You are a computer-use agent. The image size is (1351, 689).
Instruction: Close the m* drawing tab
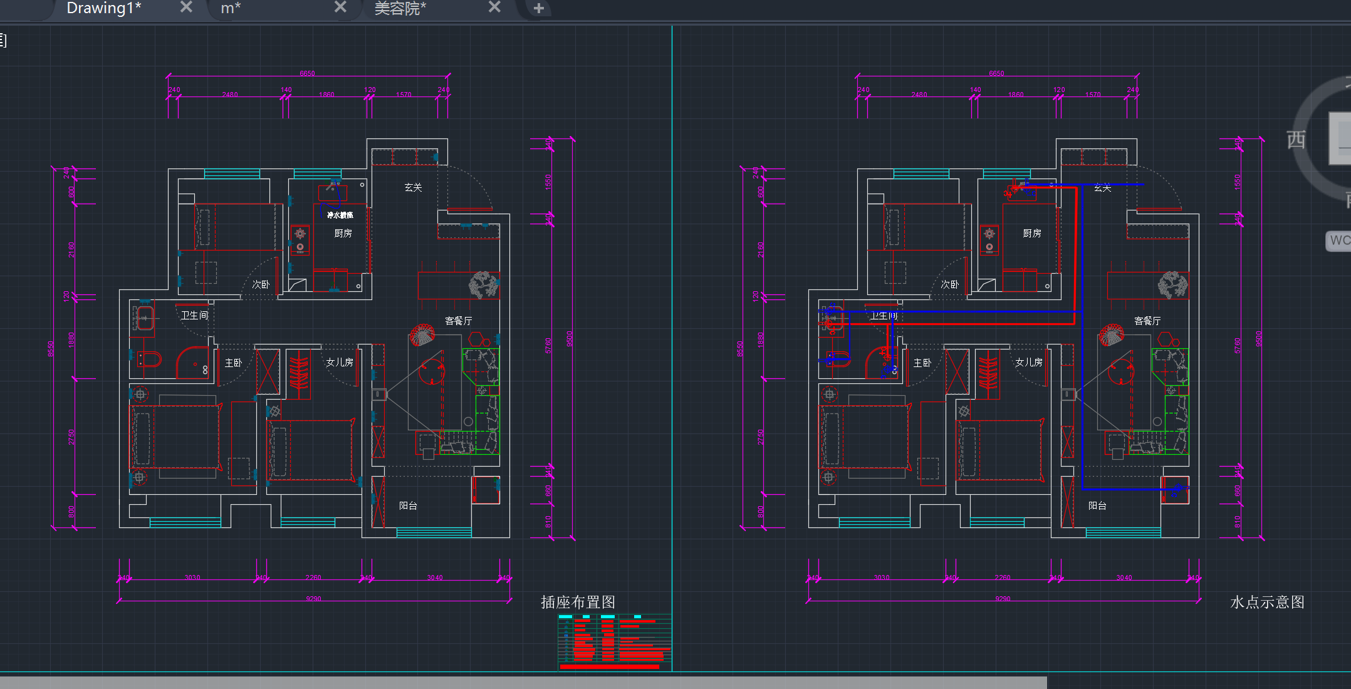tap(340, 7)
